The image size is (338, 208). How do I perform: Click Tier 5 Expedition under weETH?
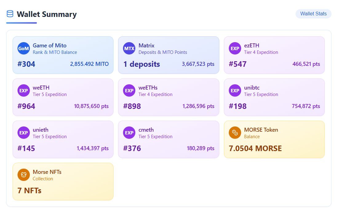[50, 94]
